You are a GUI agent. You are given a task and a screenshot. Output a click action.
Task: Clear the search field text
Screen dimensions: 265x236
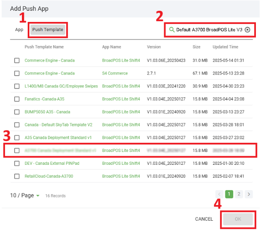click(247, 30)
